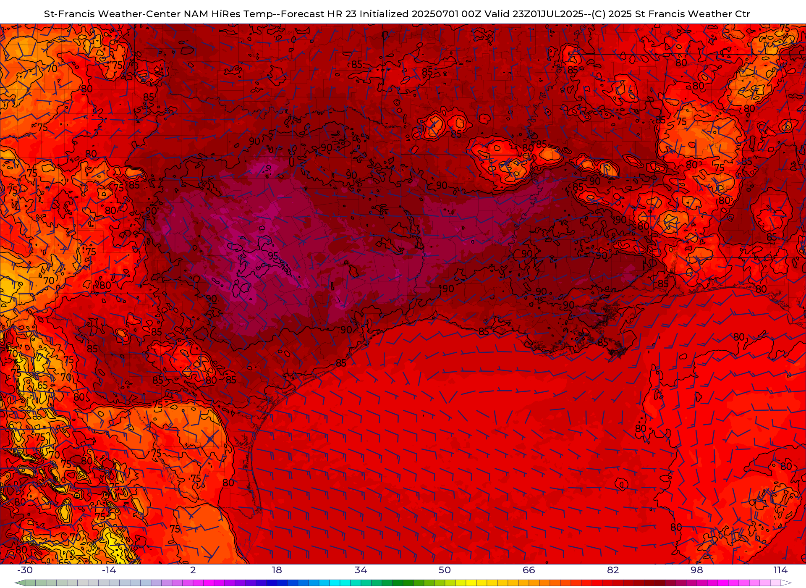The width and height of the screenshot is (806, 588).
Task: Click the colorbar label "34"
Action: pyautogui.click(x=361, y=570)
